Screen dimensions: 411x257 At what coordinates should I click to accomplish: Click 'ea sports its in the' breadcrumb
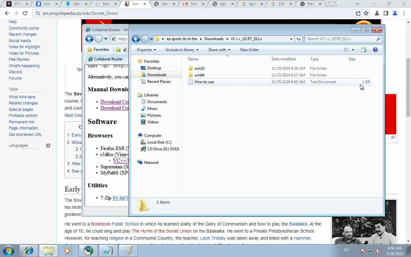pos(182,39)
